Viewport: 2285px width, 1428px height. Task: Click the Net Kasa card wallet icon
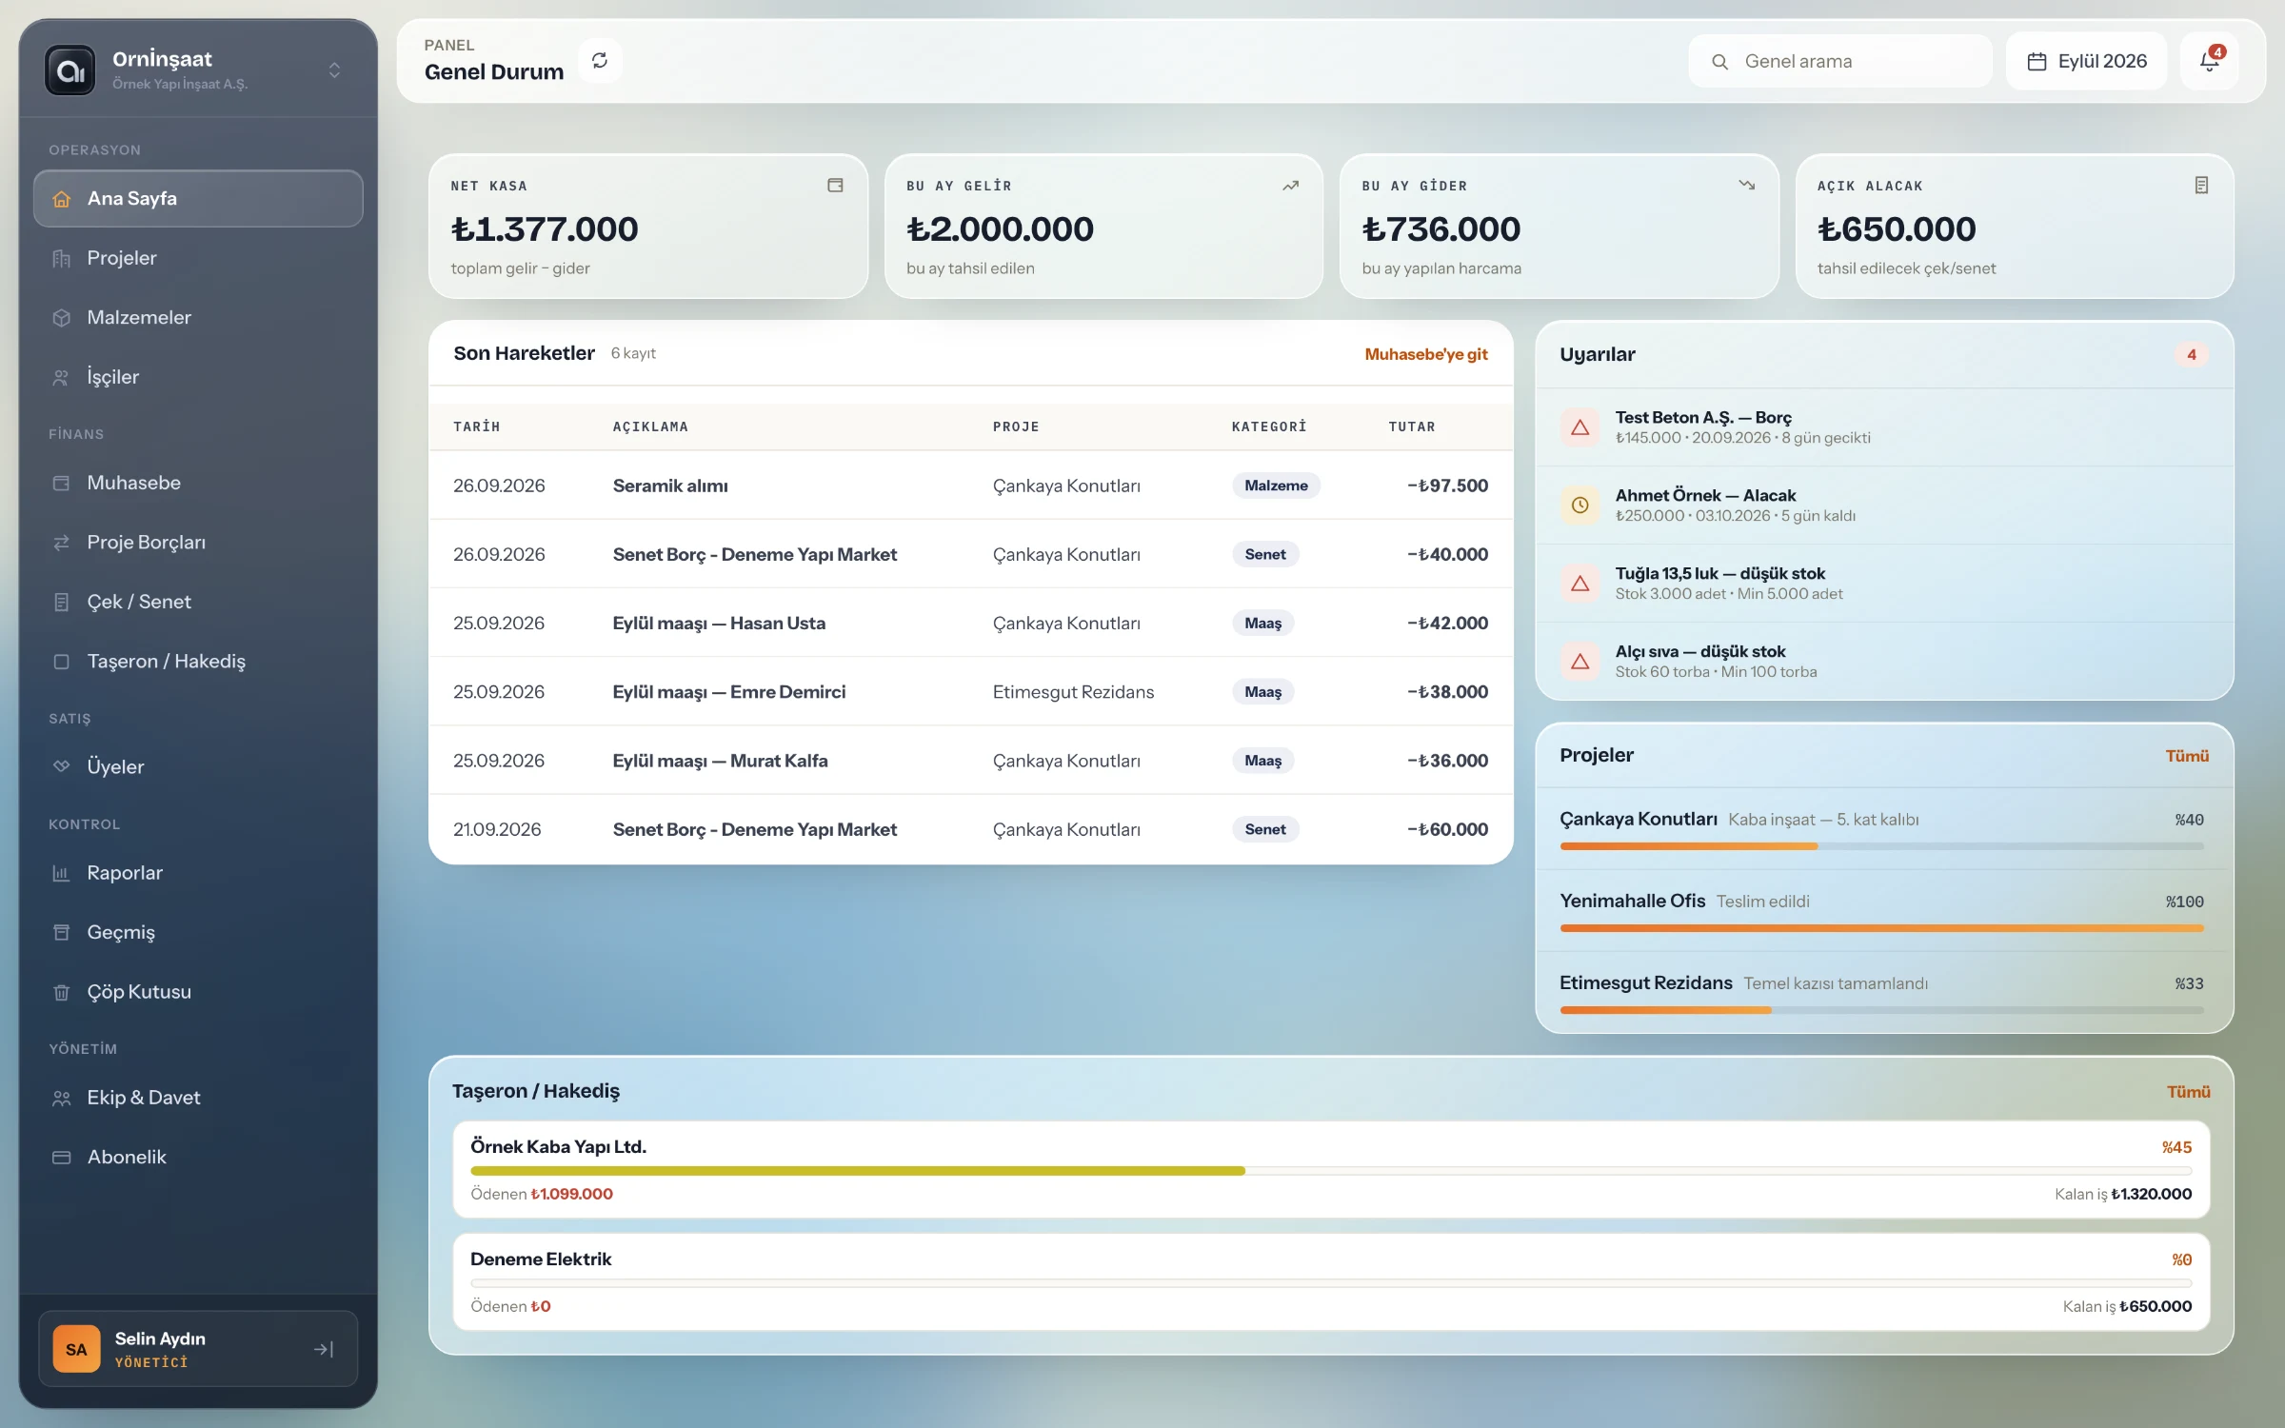click(x=835, y=186)
